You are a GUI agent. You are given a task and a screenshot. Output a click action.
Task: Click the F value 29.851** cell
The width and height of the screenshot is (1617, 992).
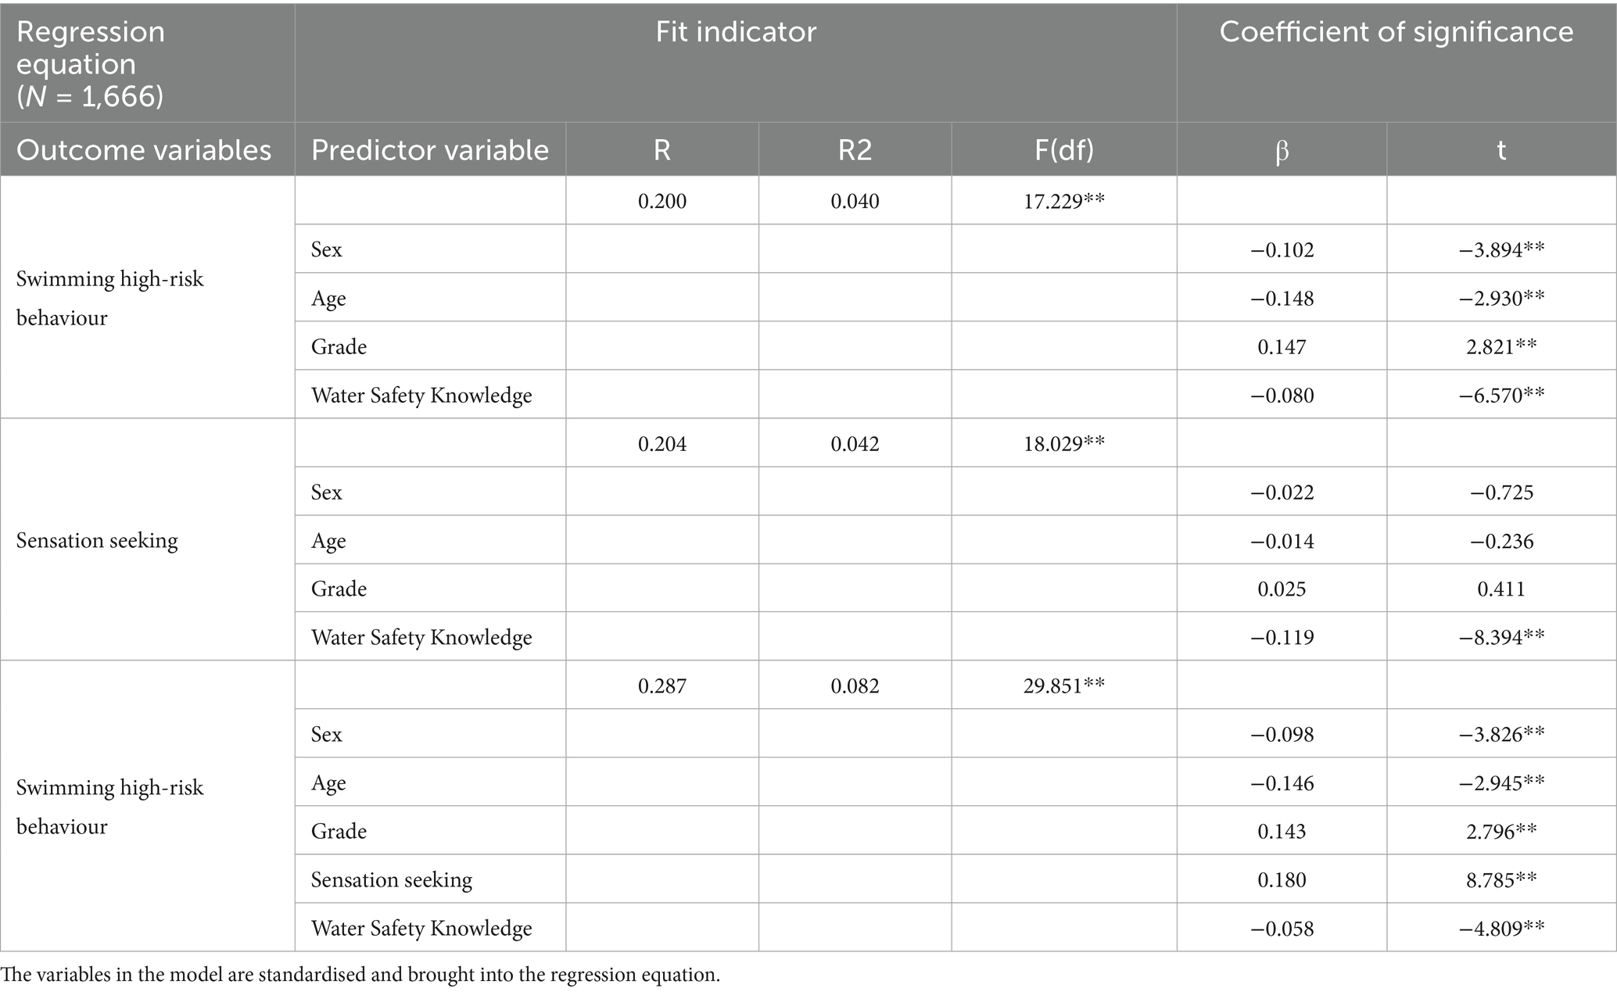[1063, 686]
